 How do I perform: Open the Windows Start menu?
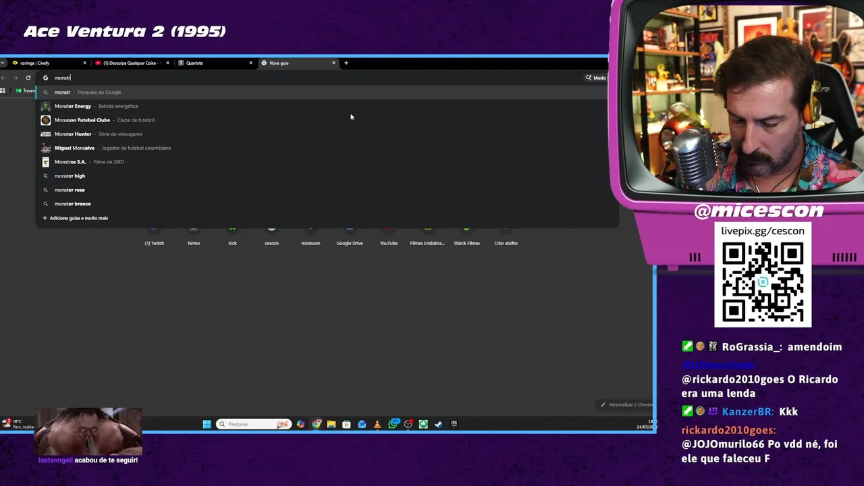pyautogui.click(x=207, y=424)
